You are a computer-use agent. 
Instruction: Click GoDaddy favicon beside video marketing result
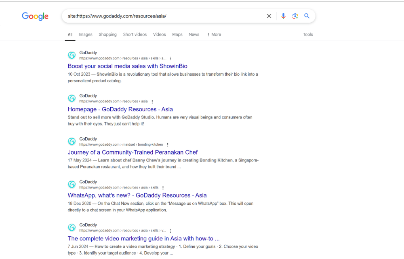[72, 227]
